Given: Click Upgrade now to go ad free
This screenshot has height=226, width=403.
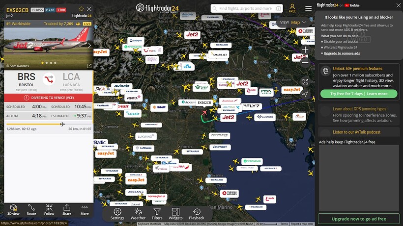Looking at the screenshot, I should 359,219.
